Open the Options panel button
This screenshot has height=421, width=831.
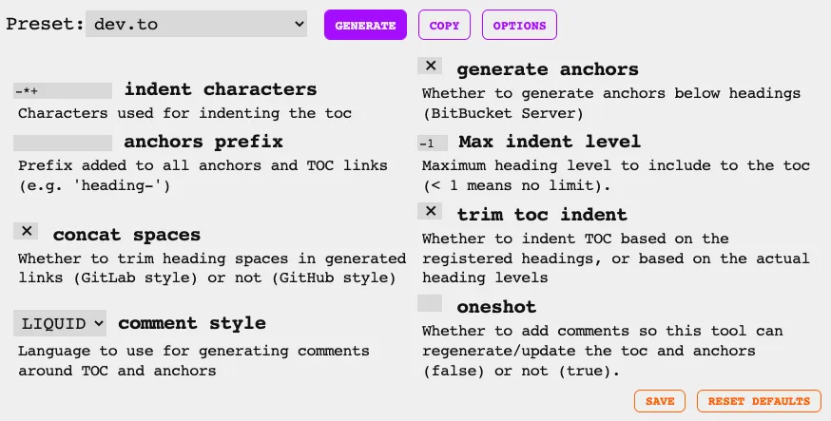pyautogui.click(x=519, y=26)
